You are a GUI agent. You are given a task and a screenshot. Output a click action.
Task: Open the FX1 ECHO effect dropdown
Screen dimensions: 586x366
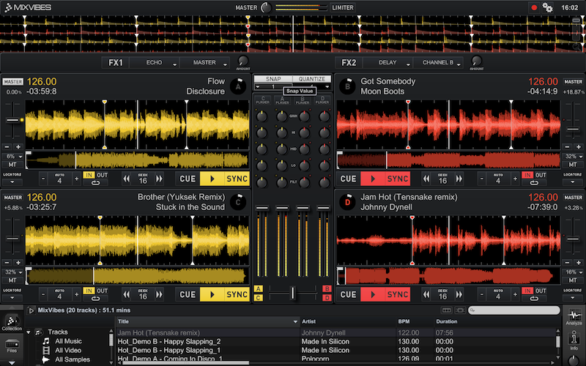(156, 63)
